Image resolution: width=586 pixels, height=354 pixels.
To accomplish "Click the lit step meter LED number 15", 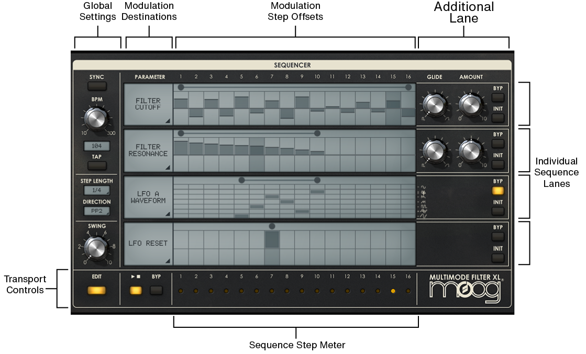I will point(393,291).
